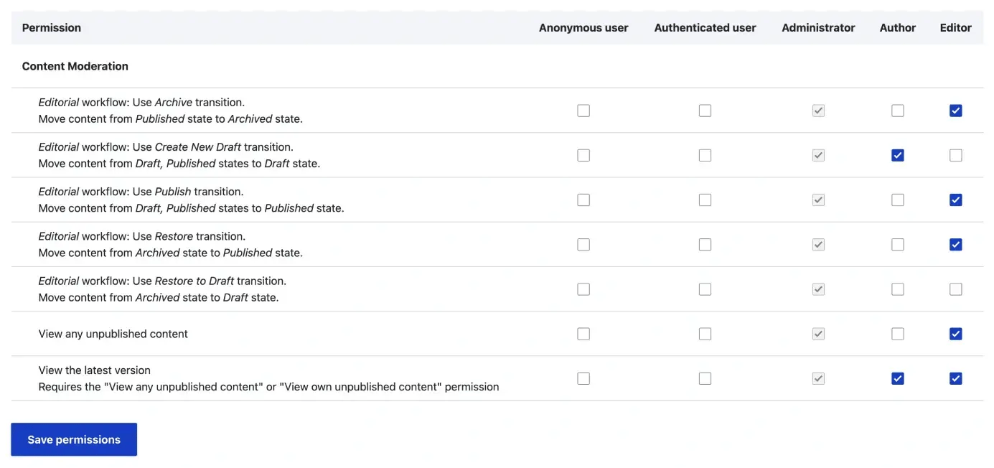The height and width of the screenshot is (468, 994).
Task: Uncheck Author permission for View the latest version
Action: coord(898,378)
